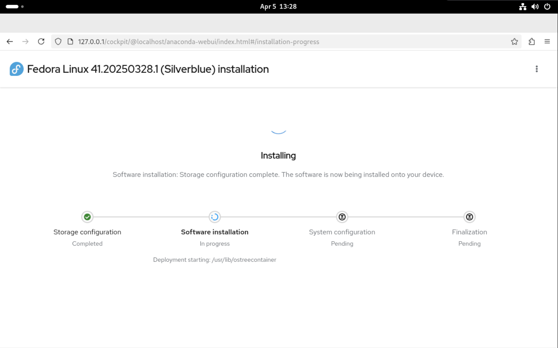Image resolution: width=558 pixels, height=348 pixels.
Task: Click the browser back arrow
Action: pyautogui.click(x=10, y=42)
